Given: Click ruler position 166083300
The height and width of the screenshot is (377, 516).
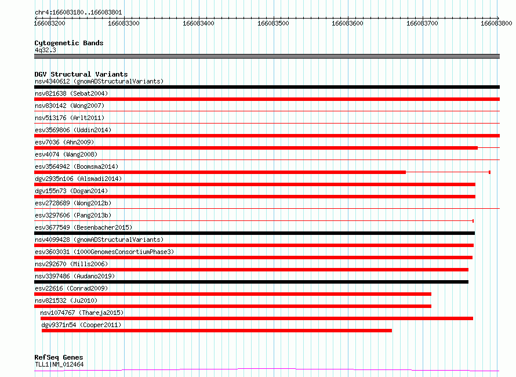Looking at the screenshot, I should click(123, 23).
